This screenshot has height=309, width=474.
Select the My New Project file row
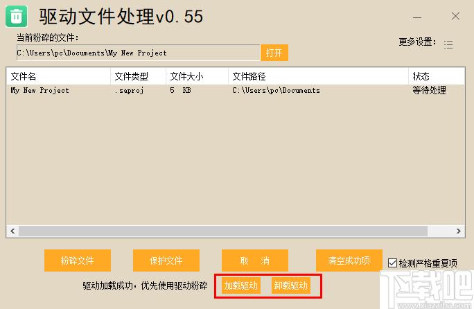point(236,90)
